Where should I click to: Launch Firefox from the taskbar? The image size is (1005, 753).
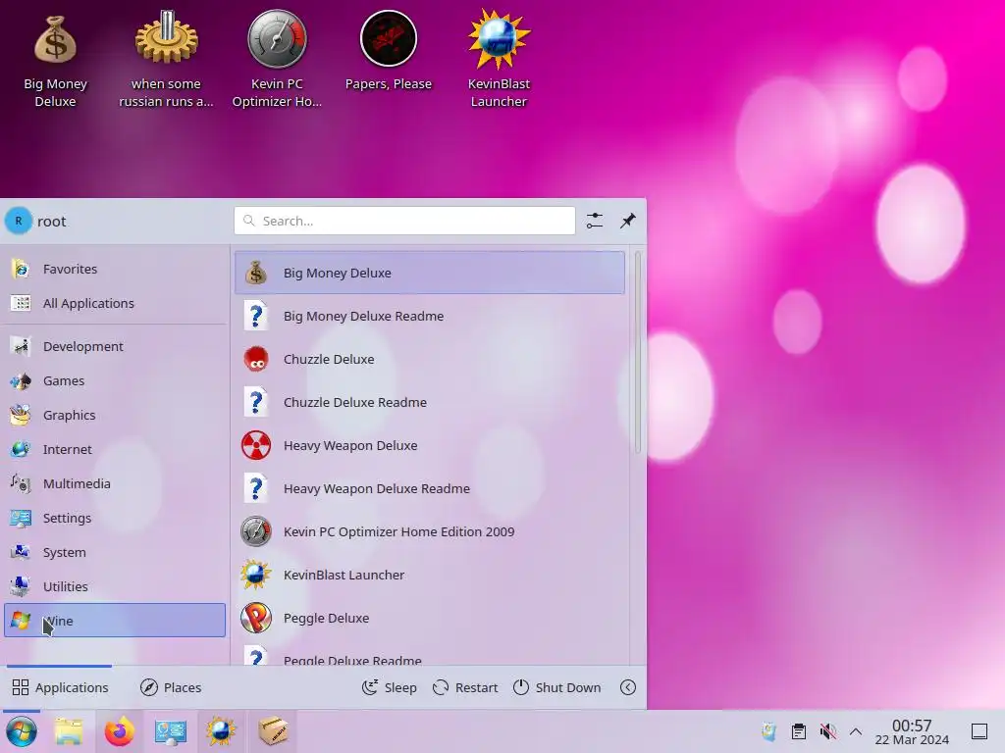pyautogui.click(x=119, y=731)
